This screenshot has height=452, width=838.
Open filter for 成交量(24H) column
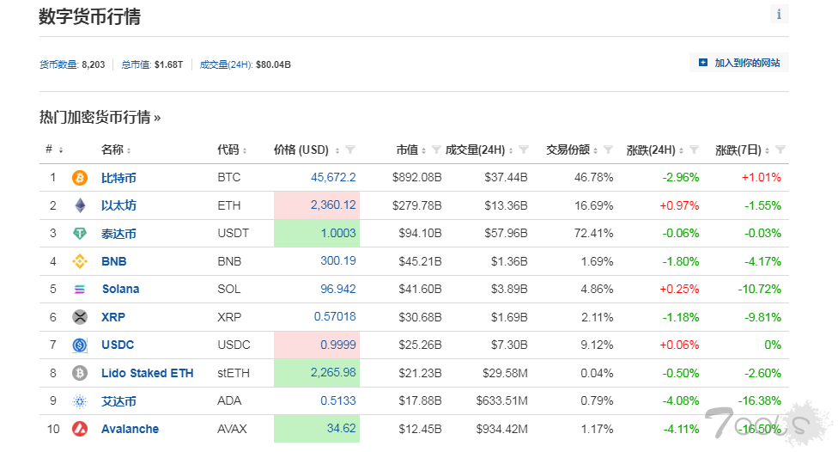tap(524, 150)
